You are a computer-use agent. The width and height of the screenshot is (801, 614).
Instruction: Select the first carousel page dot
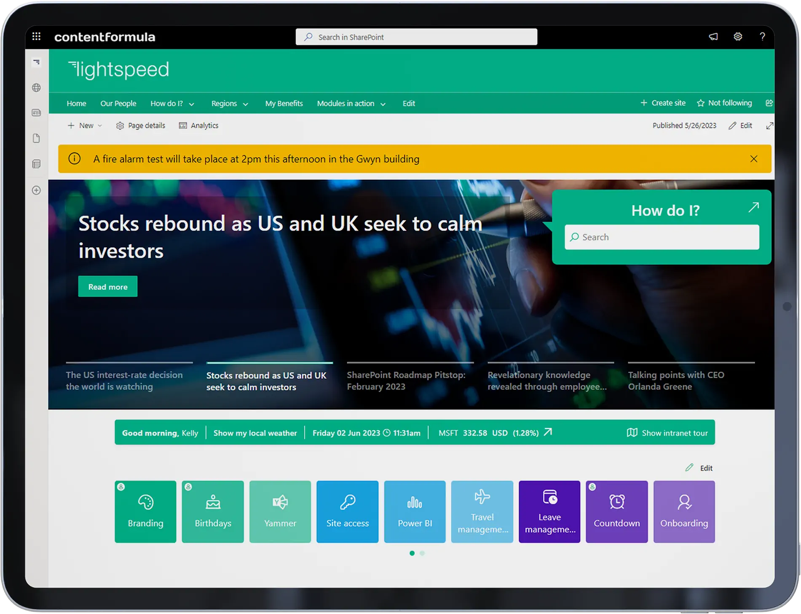pos(412,553)
